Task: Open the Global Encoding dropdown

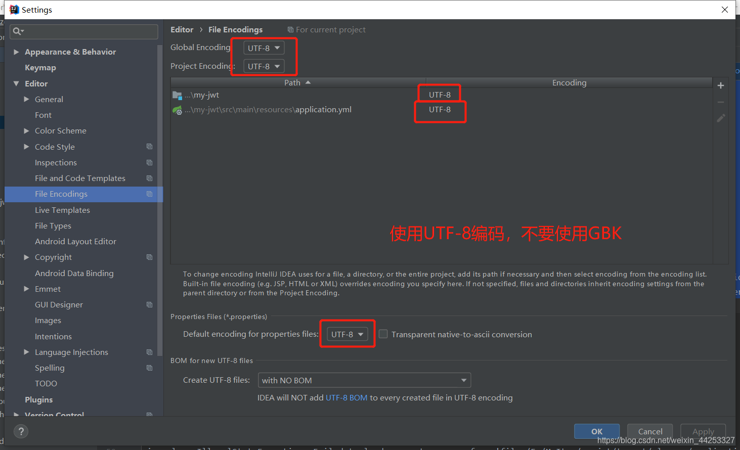Action: [x=264, y=48]
